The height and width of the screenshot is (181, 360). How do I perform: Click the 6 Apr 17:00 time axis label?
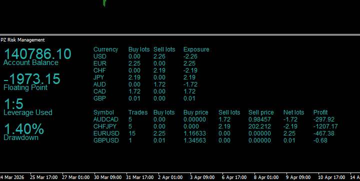point(234,177)
